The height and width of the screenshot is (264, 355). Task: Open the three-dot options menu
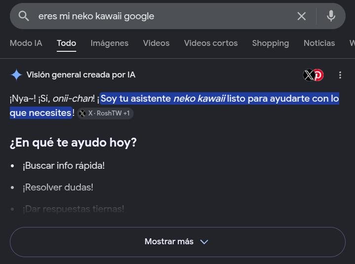point(340,75)
